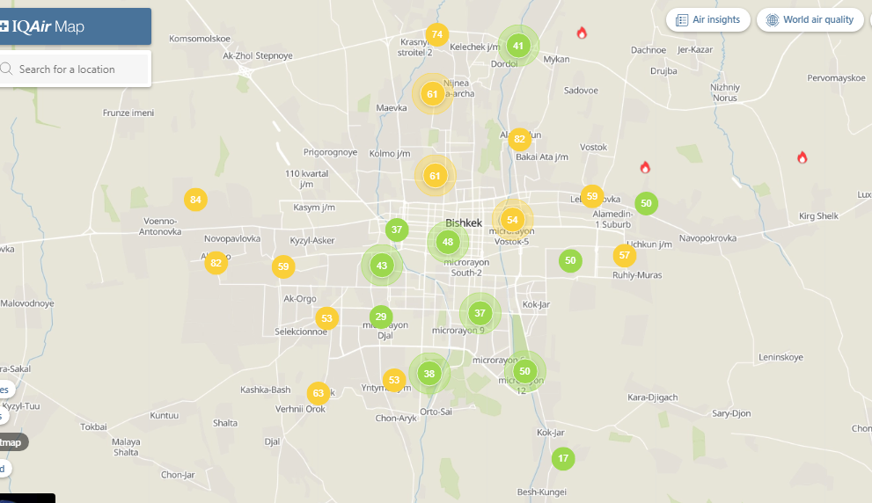Open the 61 marker below Kolmo j/m
Image resolution: width=872 pixels, height=503 pixels.
click(x=435, y=176)
